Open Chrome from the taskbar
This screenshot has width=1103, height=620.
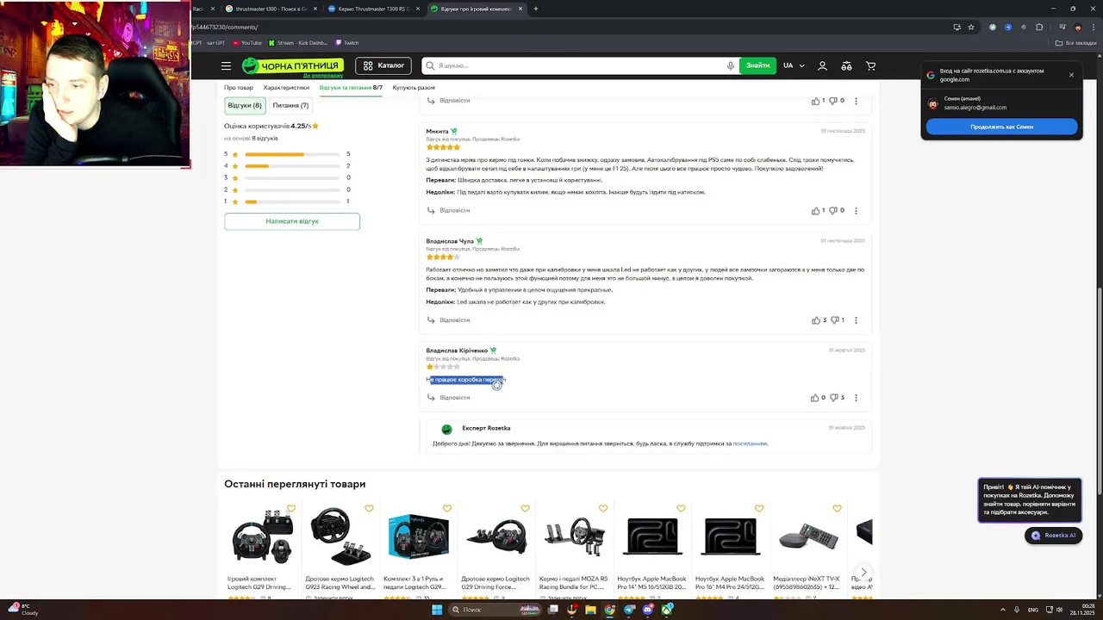tap(609, 610)
